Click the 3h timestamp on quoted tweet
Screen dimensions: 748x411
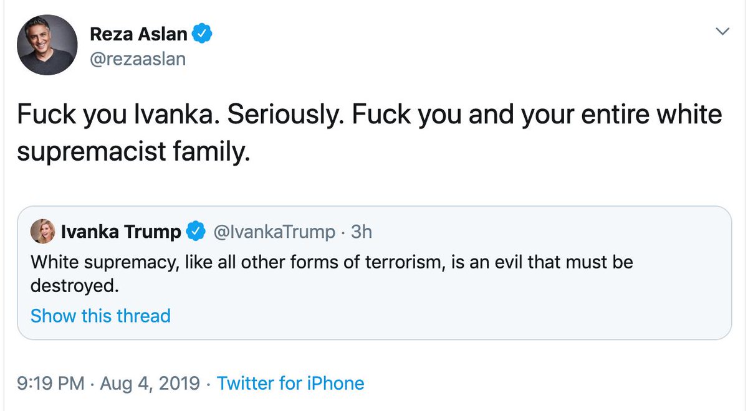[362, 232]
